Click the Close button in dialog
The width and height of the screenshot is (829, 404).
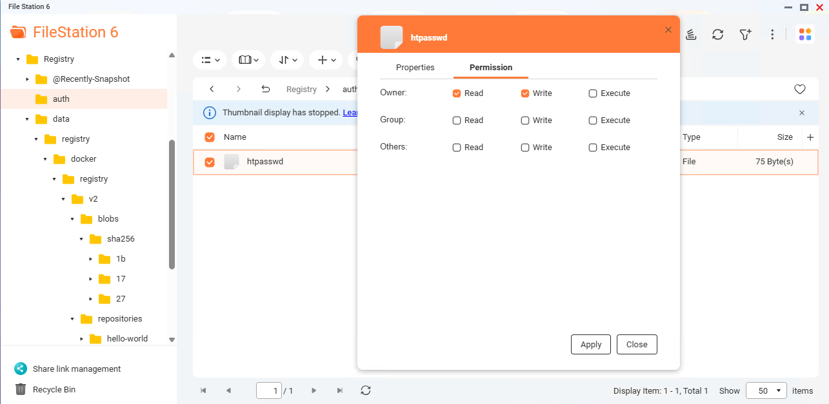pos(637,345)
